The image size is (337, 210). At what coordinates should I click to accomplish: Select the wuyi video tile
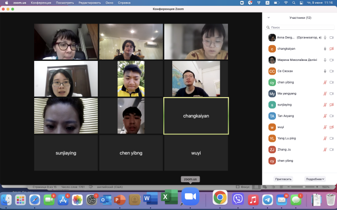click(x=196, y=153)
